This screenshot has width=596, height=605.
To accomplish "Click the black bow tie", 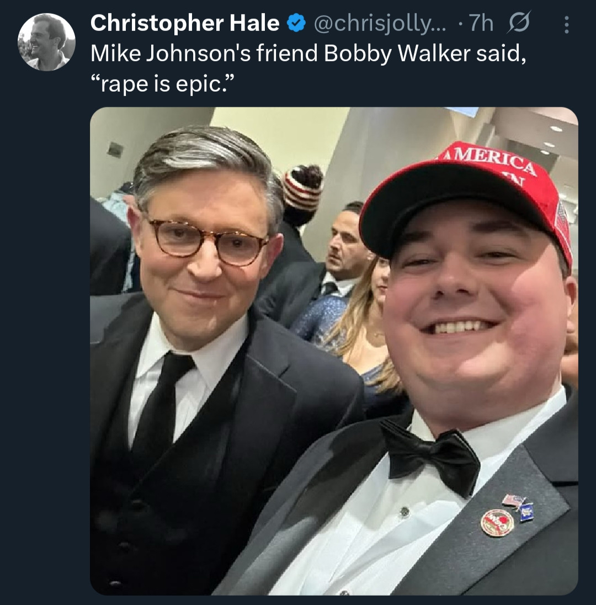I will pyautogui.click(x=430, y=455).
